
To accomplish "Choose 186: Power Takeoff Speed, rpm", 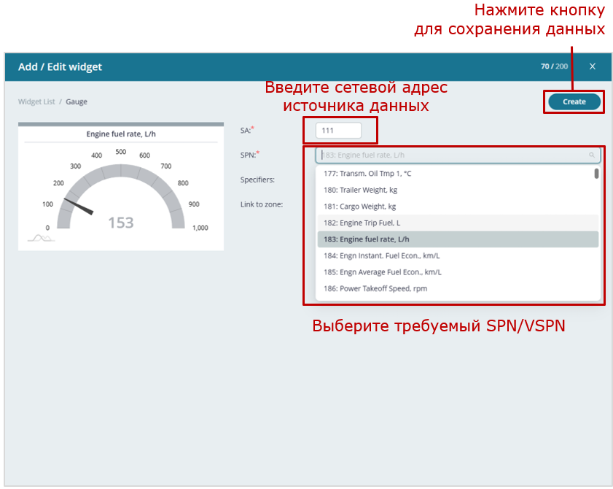I will [x=375, y=288].
